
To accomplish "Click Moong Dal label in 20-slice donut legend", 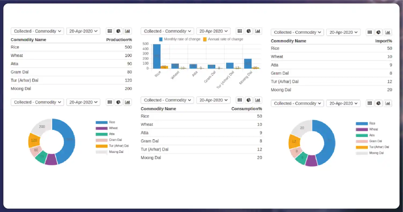I will (376, 153).
